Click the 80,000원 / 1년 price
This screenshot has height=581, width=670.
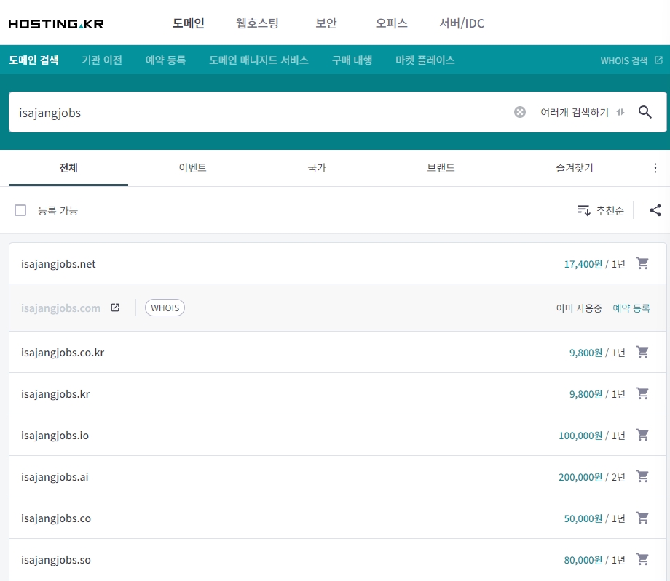pos(594,560)
